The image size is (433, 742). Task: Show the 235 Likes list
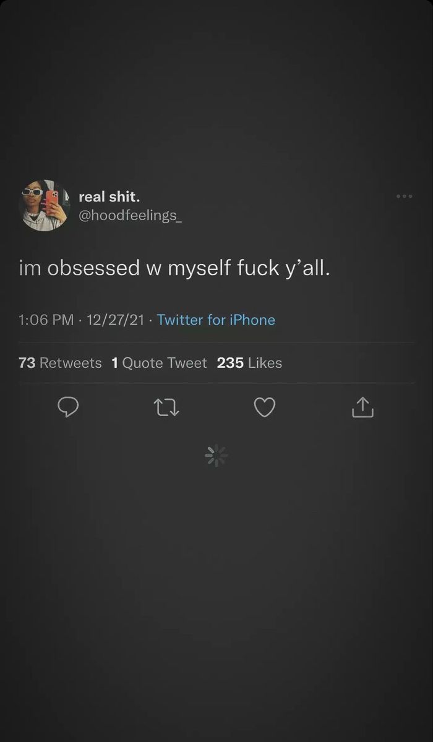[x=249, y=363]
